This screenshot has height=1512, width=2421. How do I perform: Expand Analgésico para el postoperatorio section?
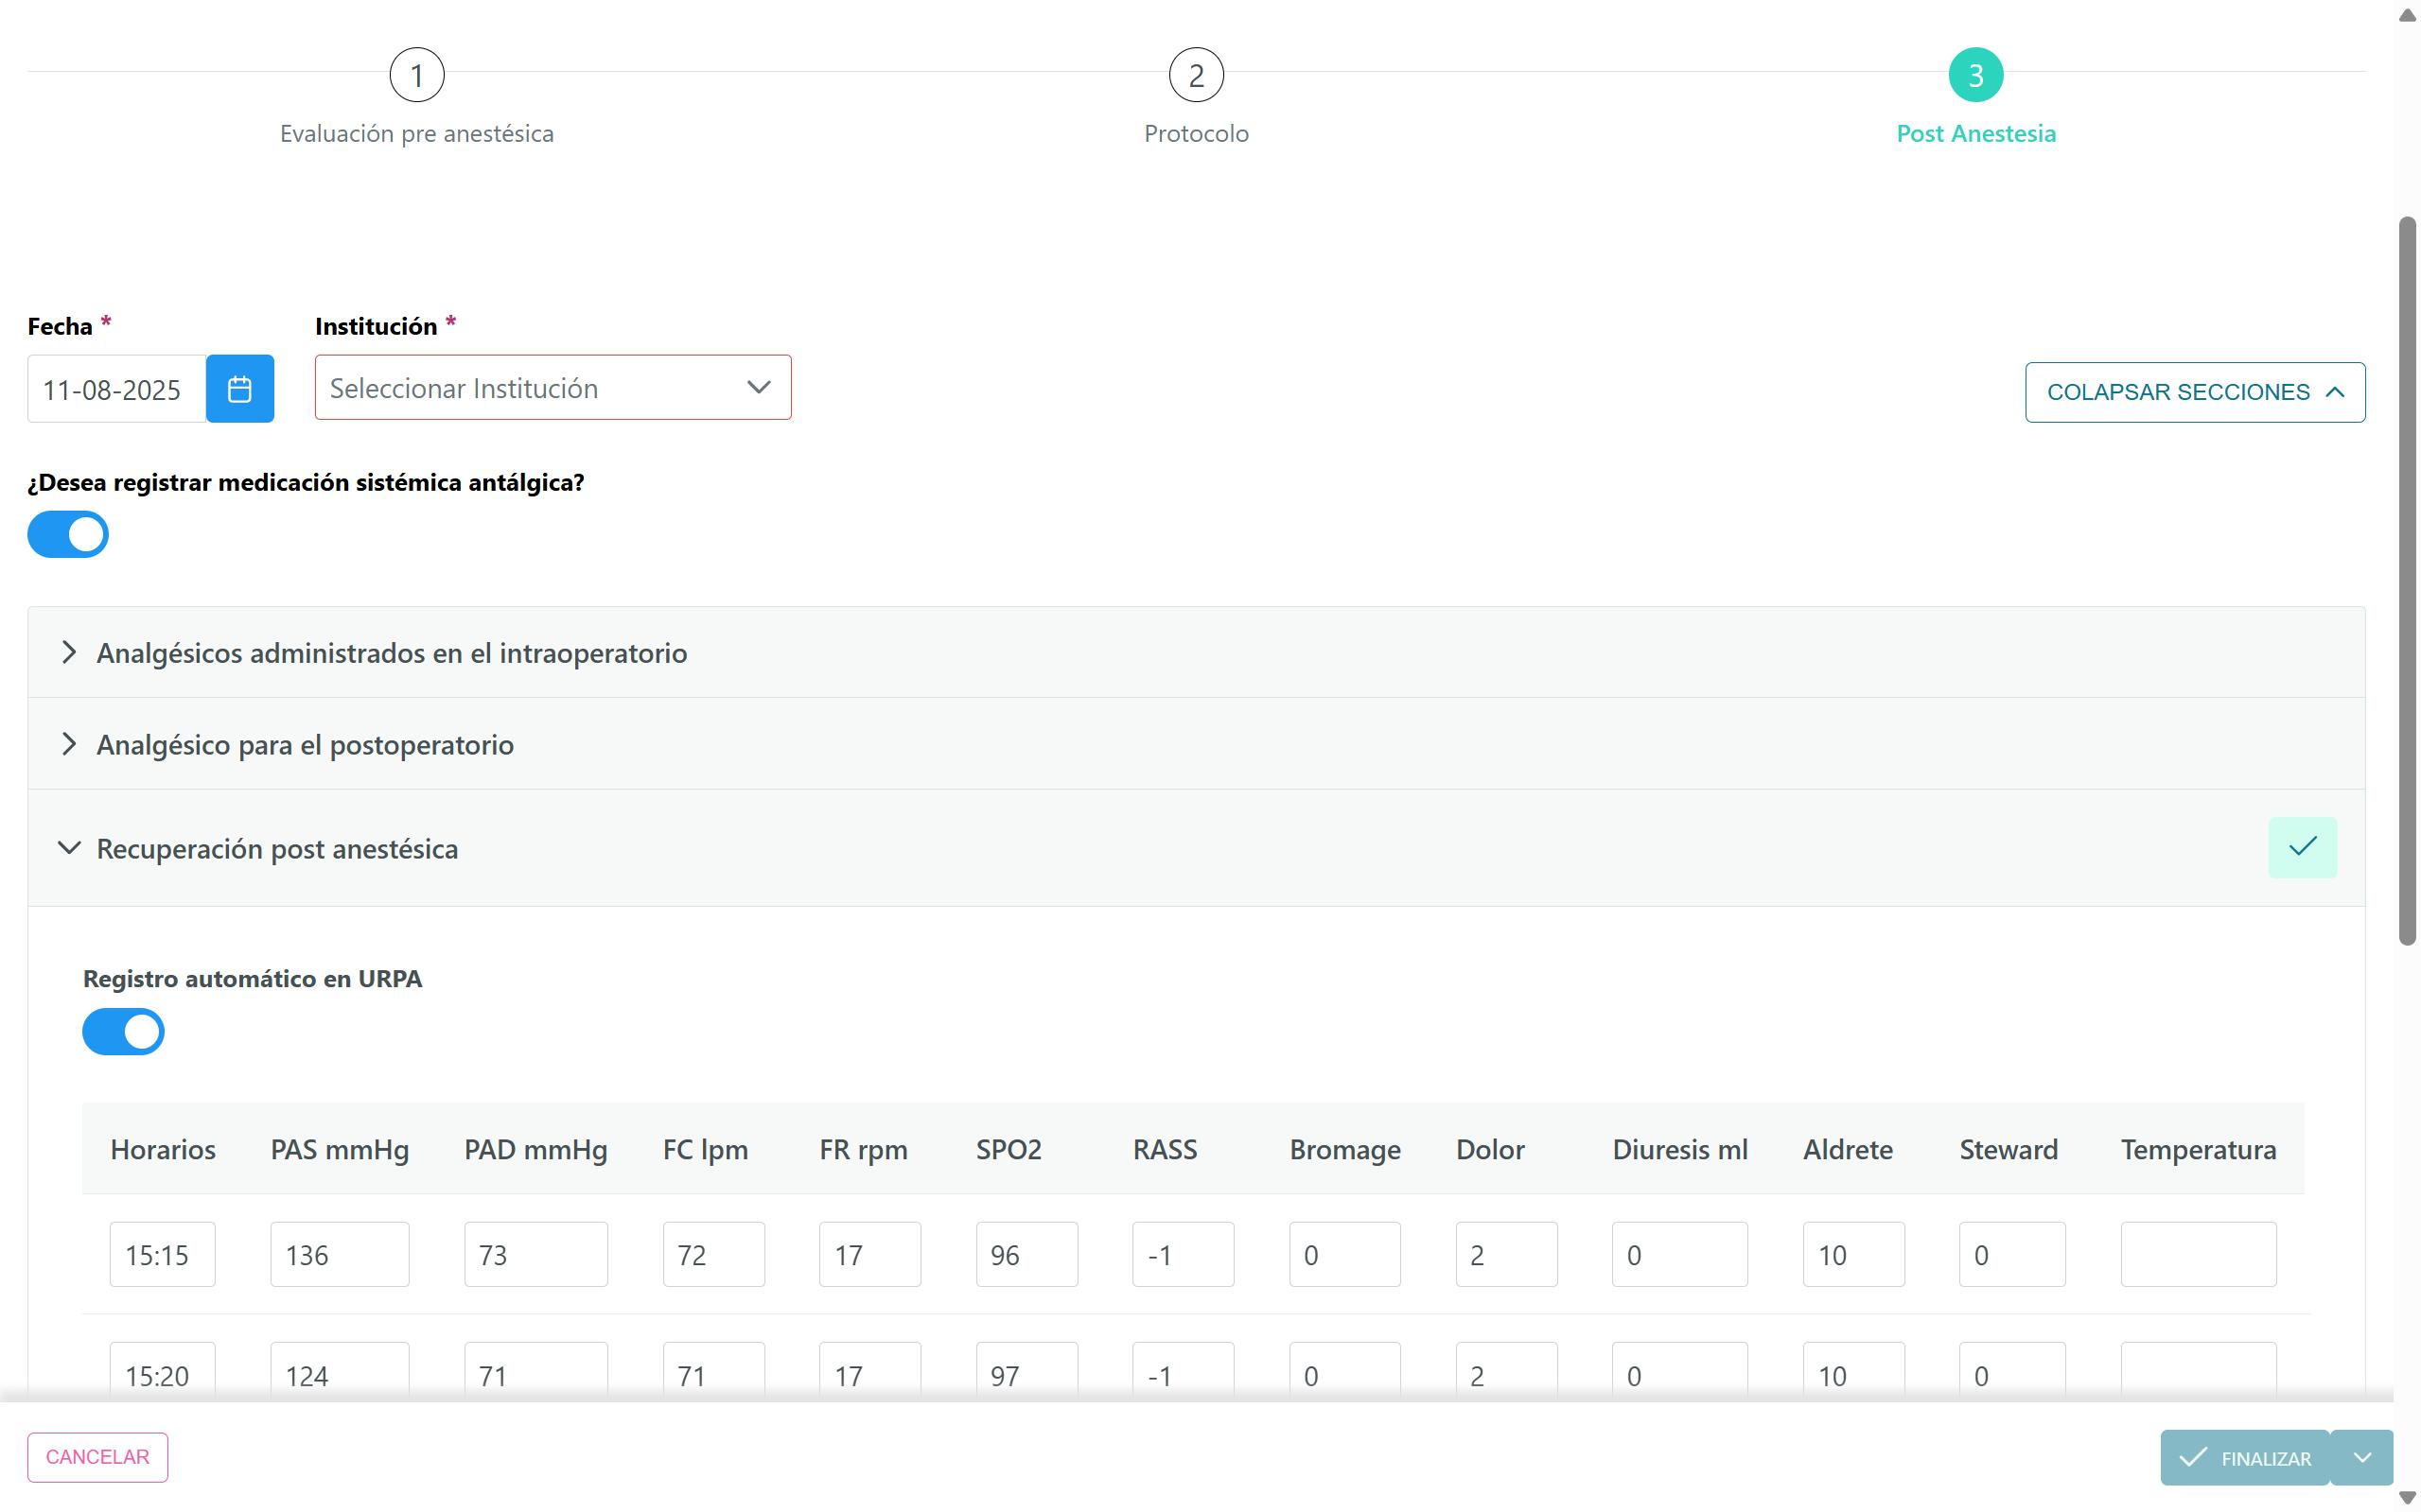306,745
